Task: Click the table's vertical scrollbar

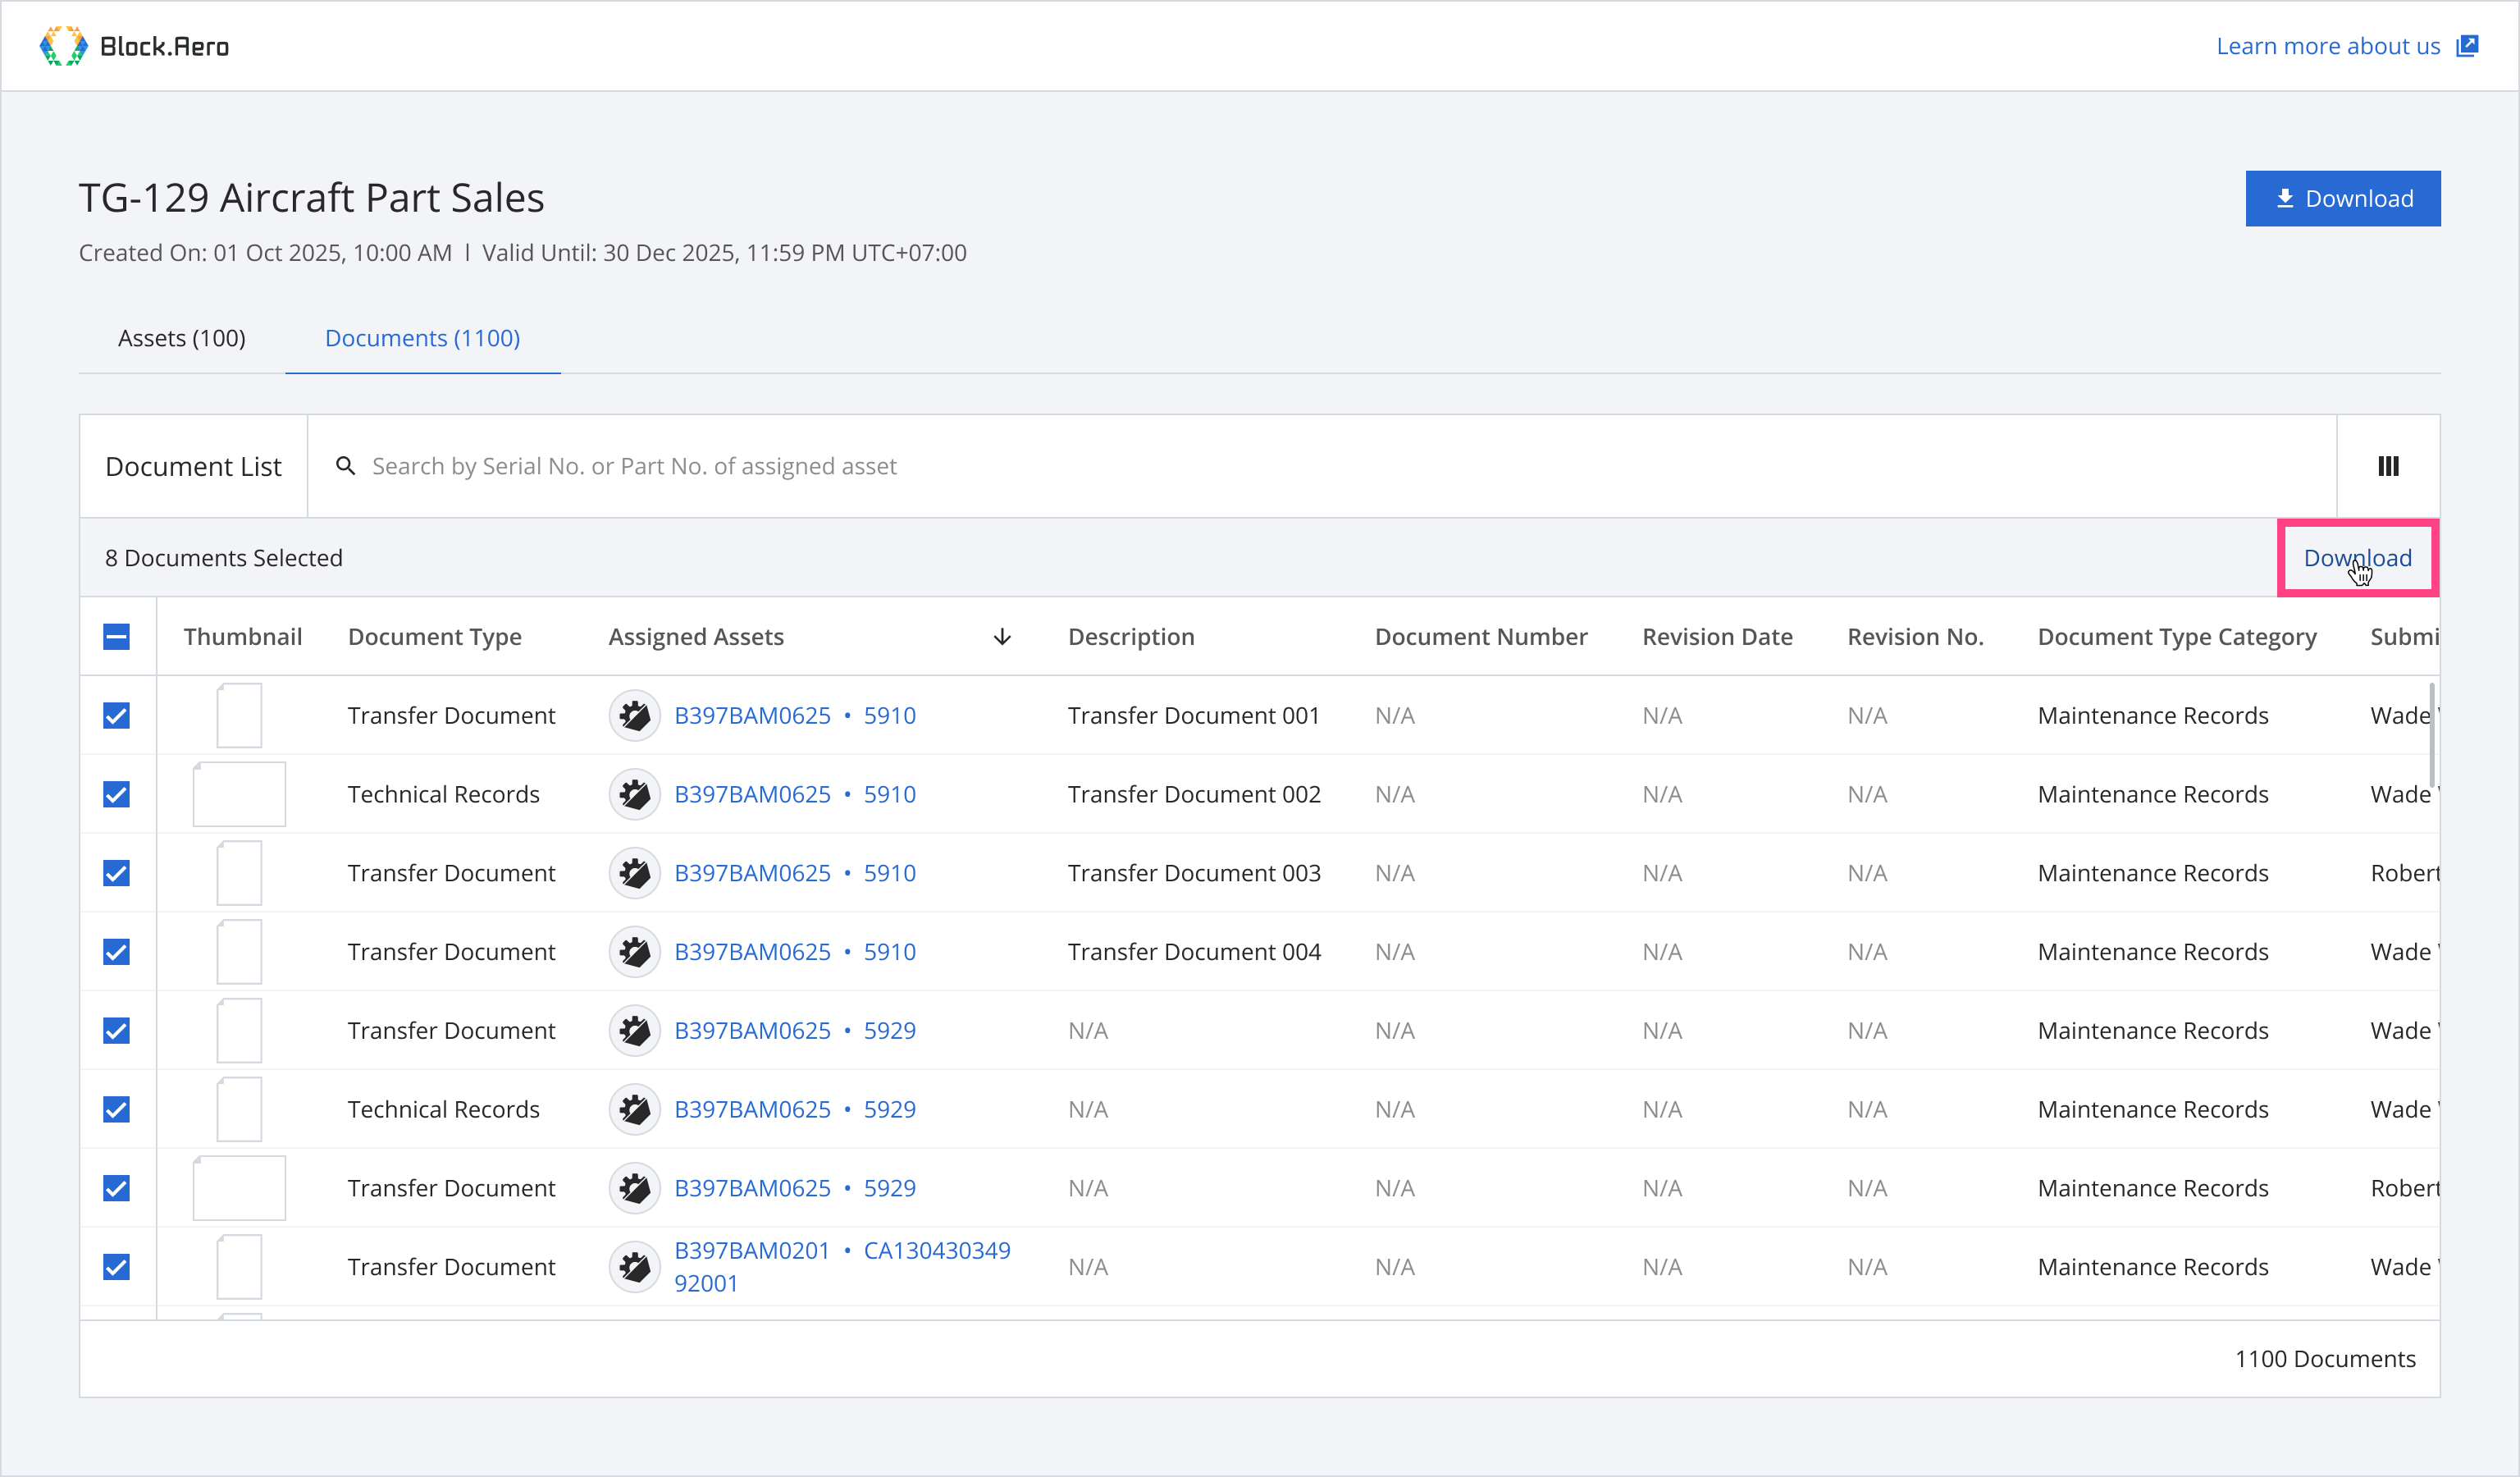Action: (2431, 735)
